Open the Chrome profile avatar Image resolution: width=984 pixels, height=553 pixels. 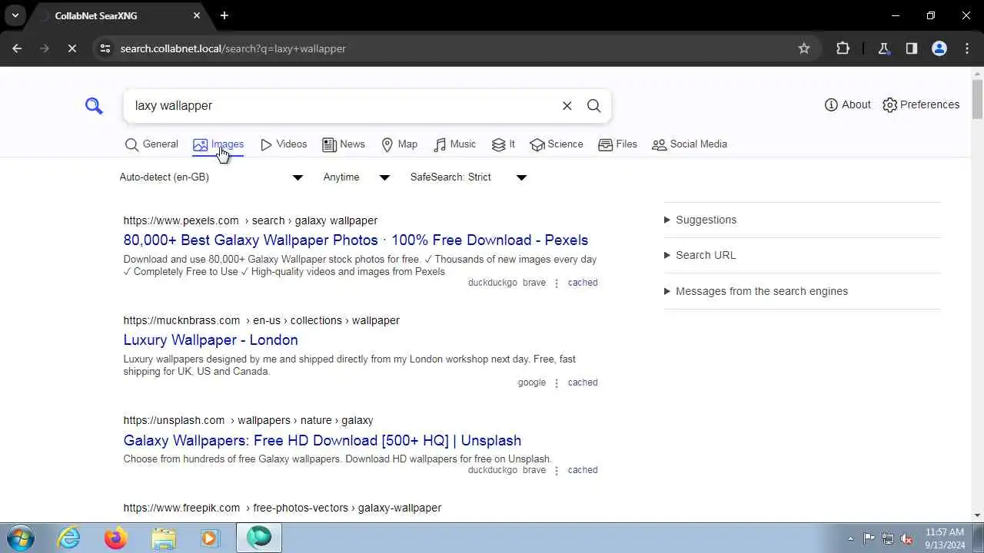tap(939, 48)
